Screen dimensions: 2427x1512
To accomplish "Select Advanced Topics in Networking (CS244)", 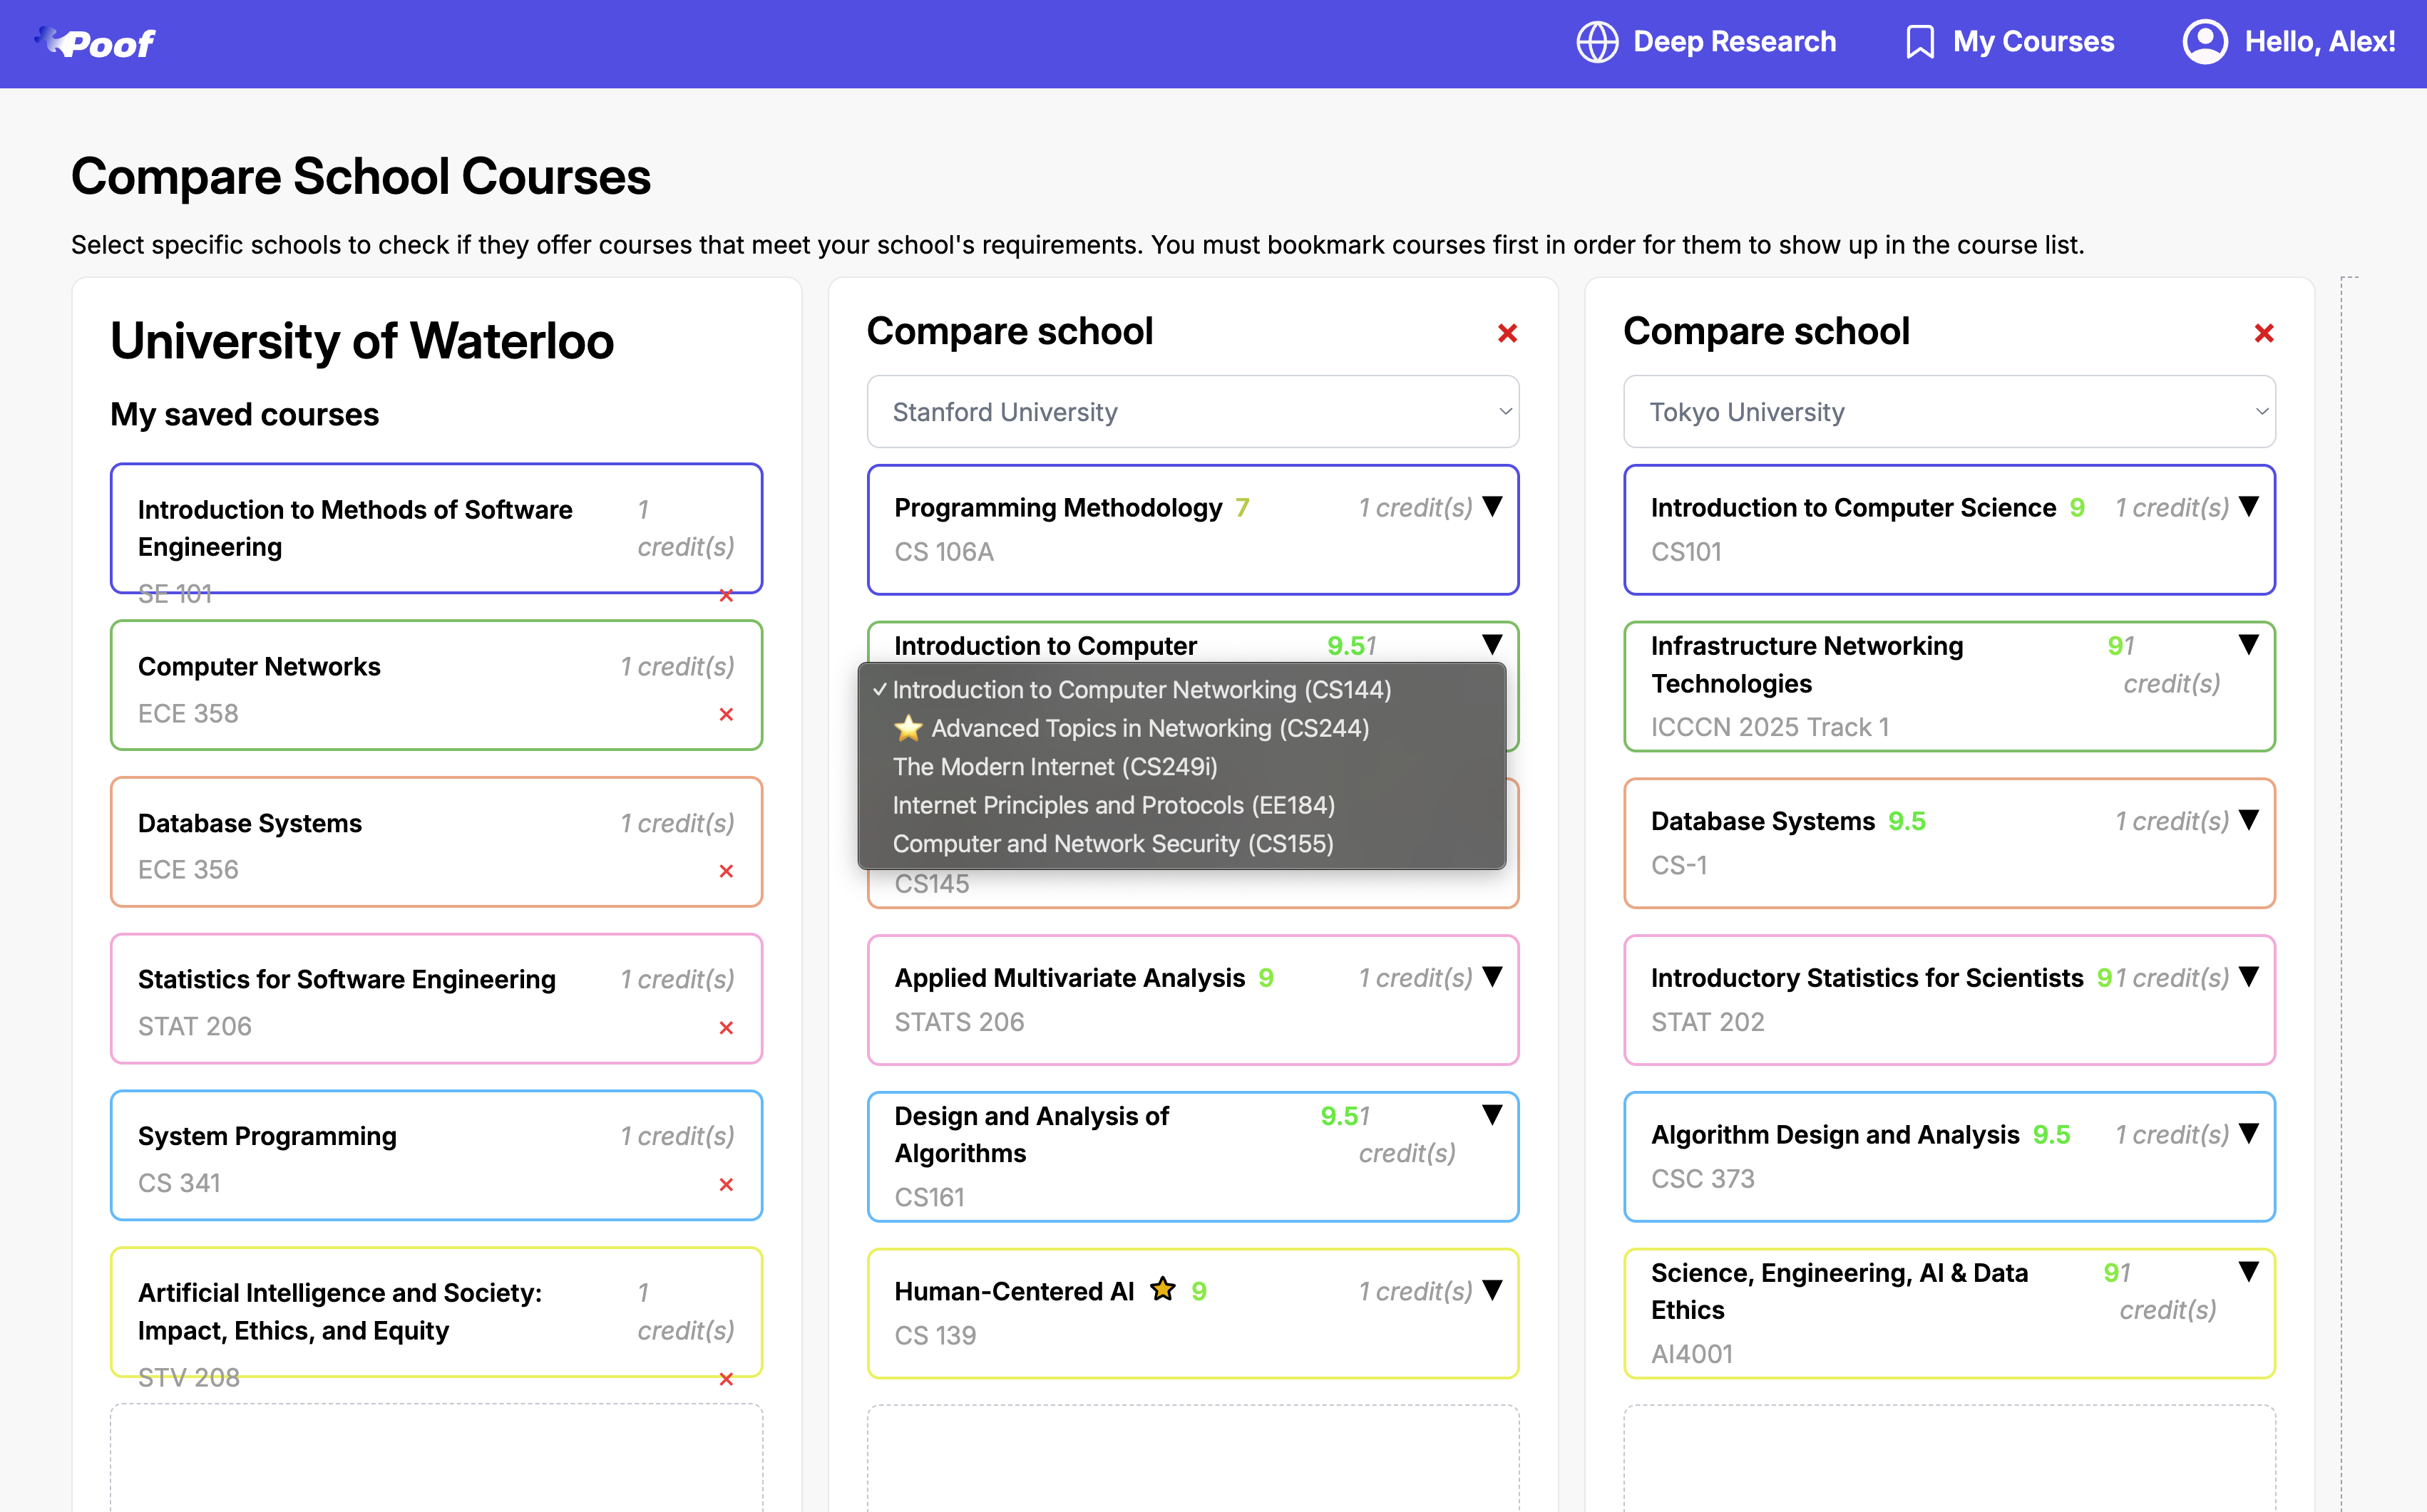I will (x=1149, y=728).
